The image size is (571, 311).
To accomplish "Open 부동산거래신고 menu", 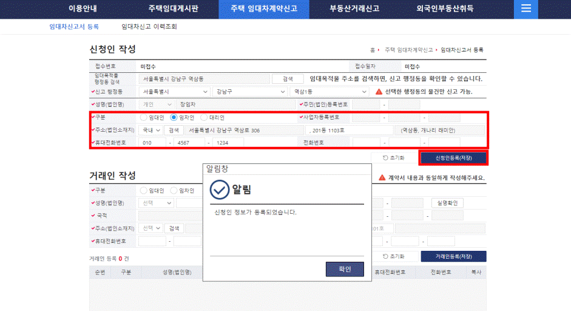I will coord(354,9).
